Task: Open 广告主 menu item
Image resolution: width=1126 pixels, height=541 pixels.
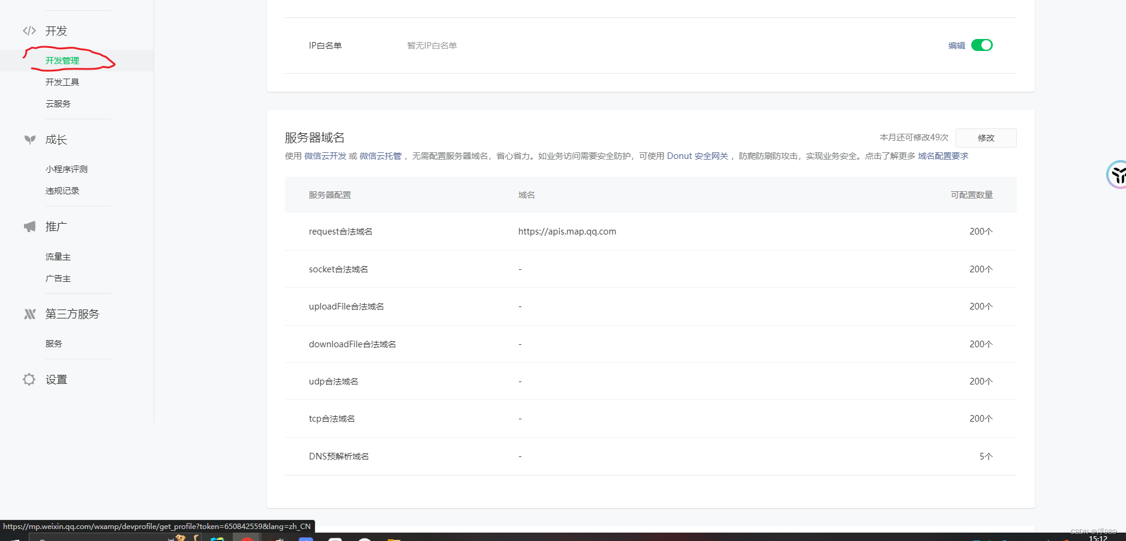Action: coord(58,278)
